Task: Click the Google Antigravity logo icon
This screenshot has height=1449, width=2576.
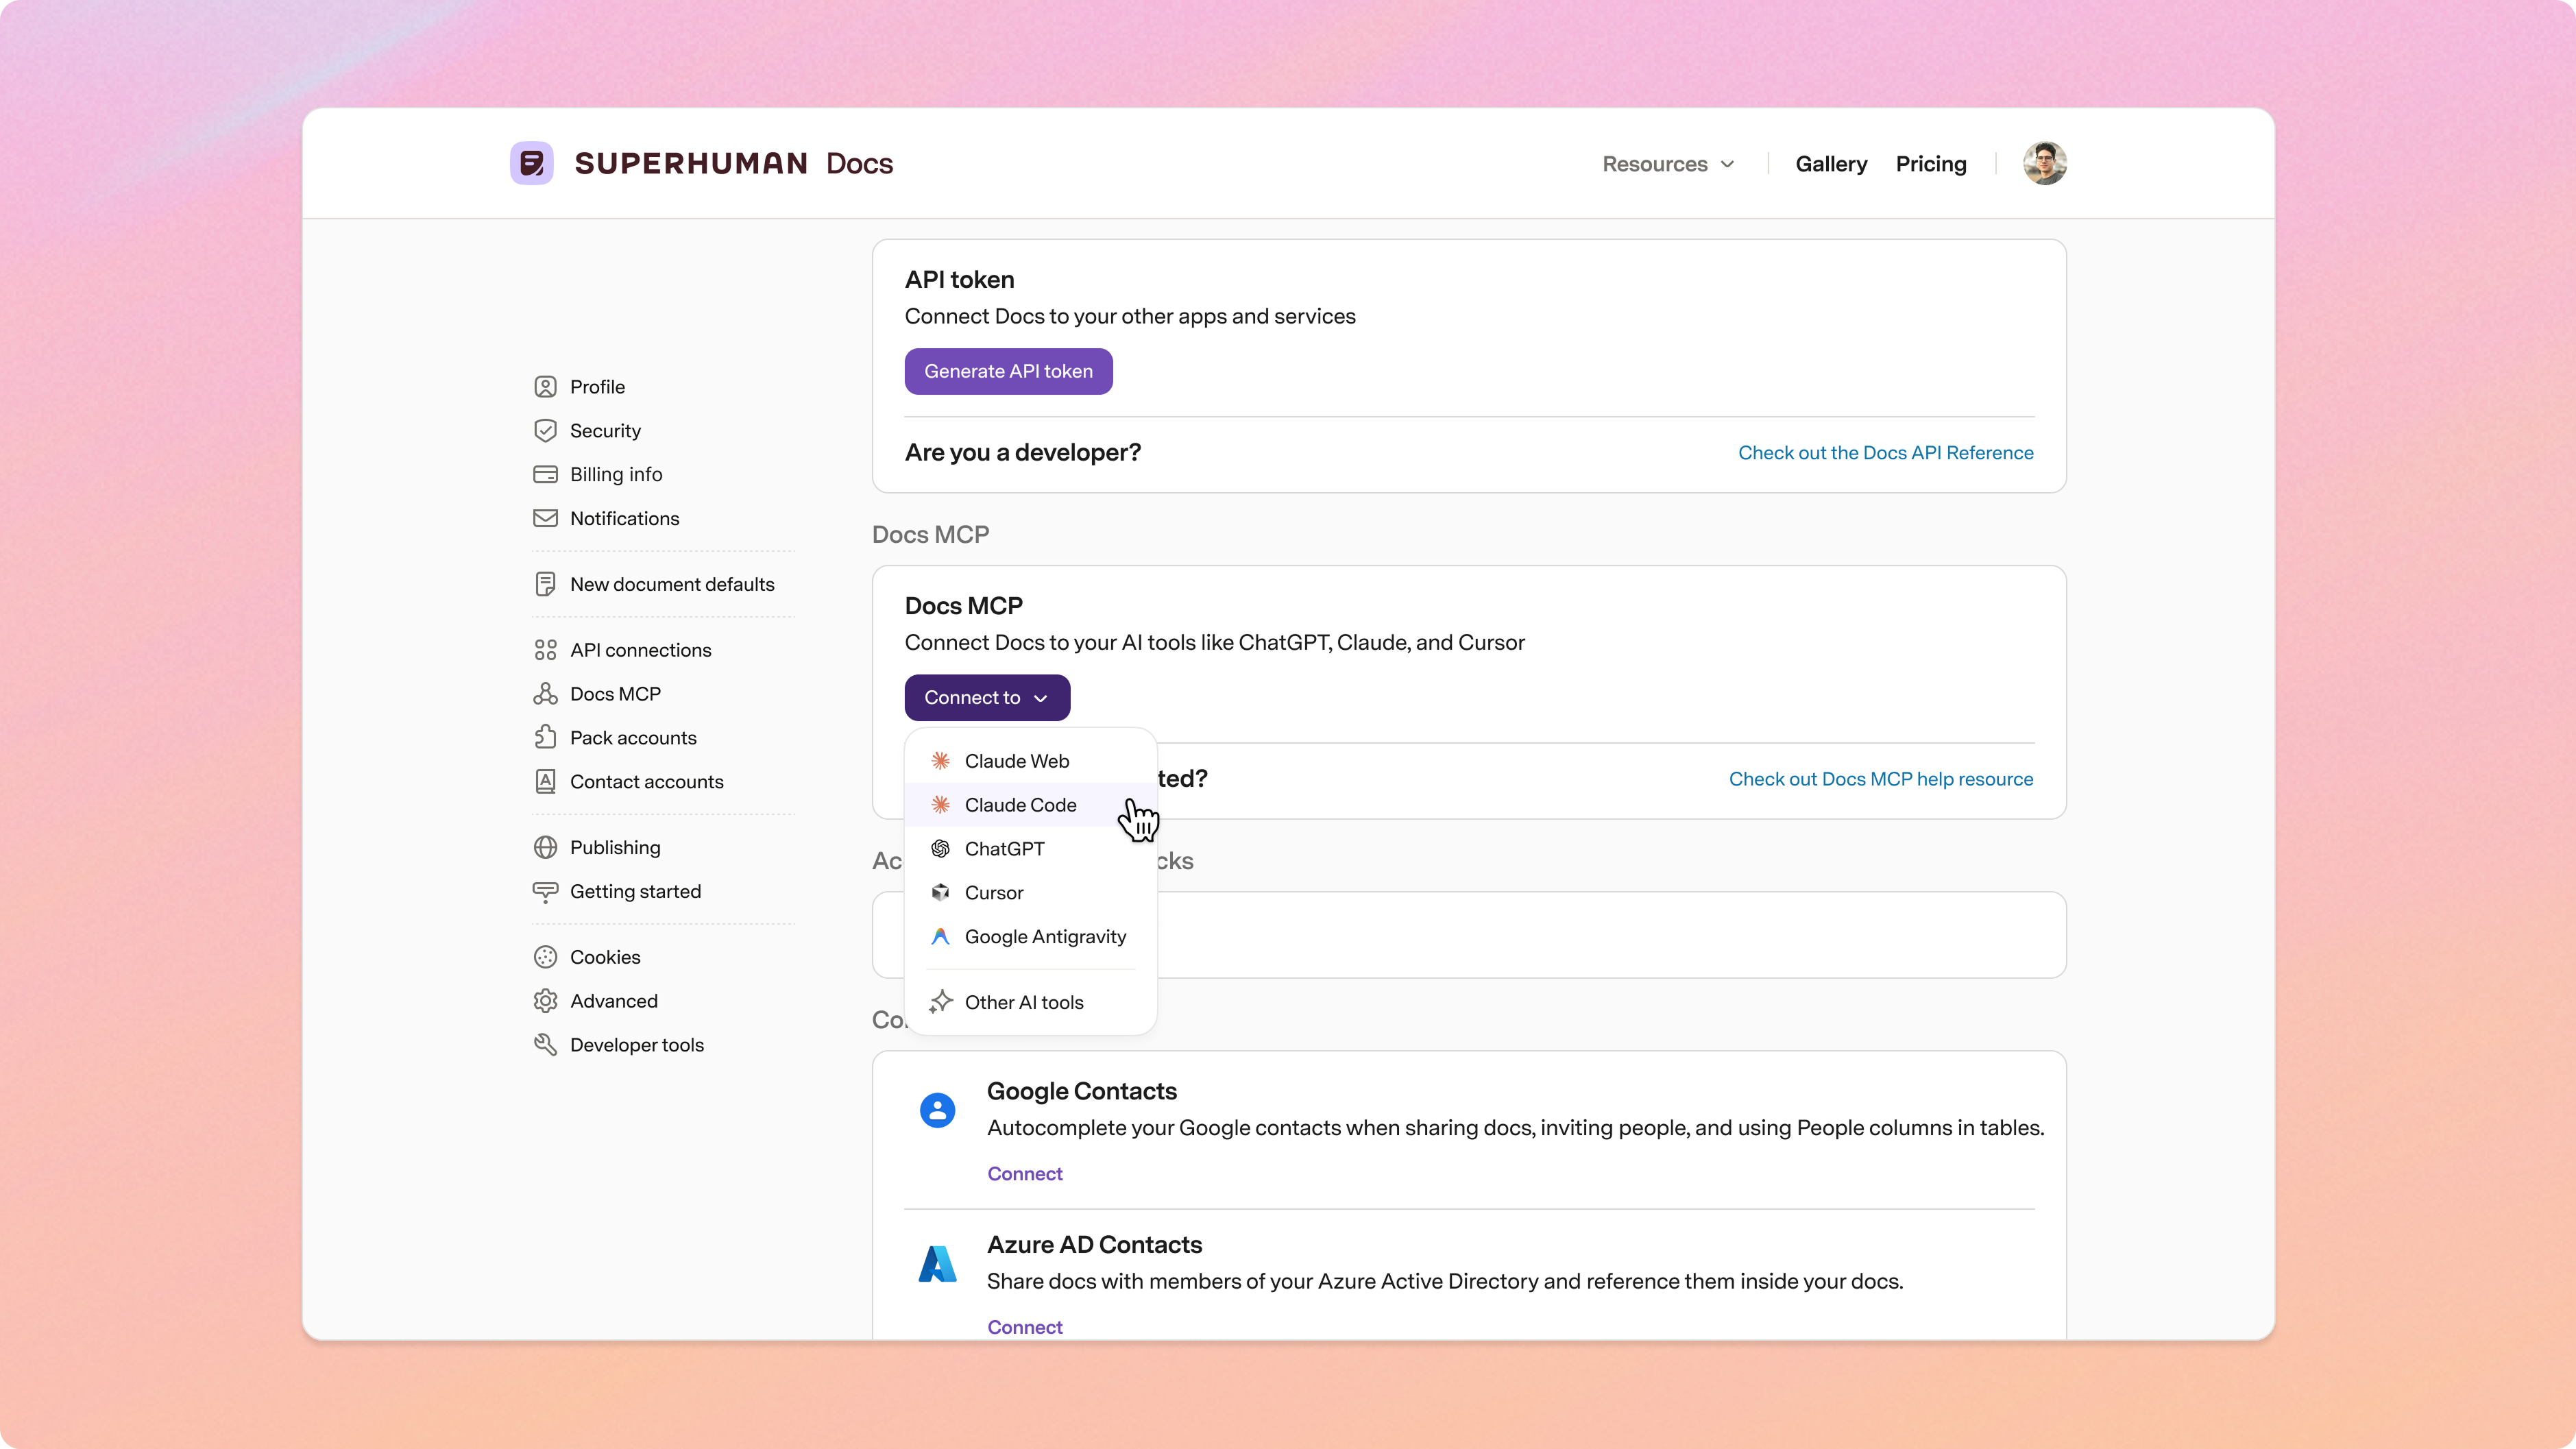Action: pyautogui.click(x=940, y=936)
